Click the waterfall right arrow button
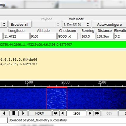The image size is (126, 126). tap(23, 113)
